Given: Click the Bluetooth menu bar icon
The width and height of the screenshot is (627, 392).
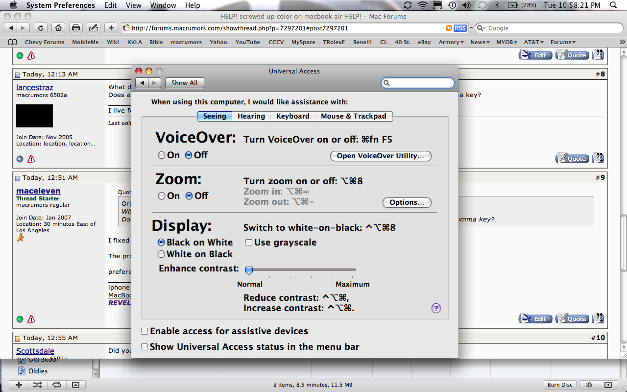Looking at the screenshot, I should point(497,5).
